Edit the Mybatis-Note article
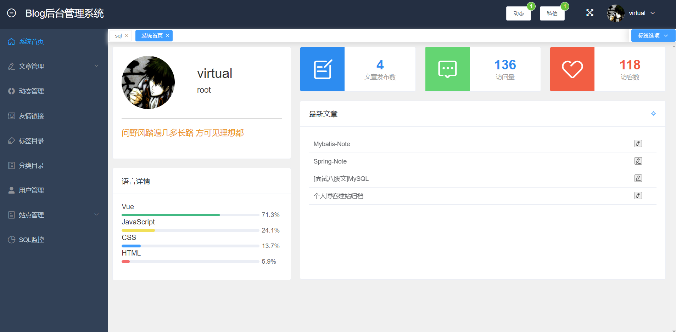The width and height of the screenshot is (676, 332). (x=638, y=144)
